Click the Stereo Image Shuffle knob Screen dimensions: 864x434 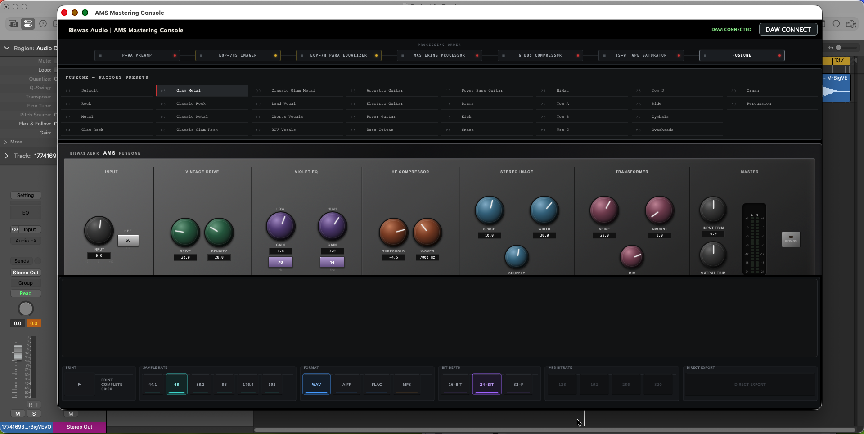[517, 257]
